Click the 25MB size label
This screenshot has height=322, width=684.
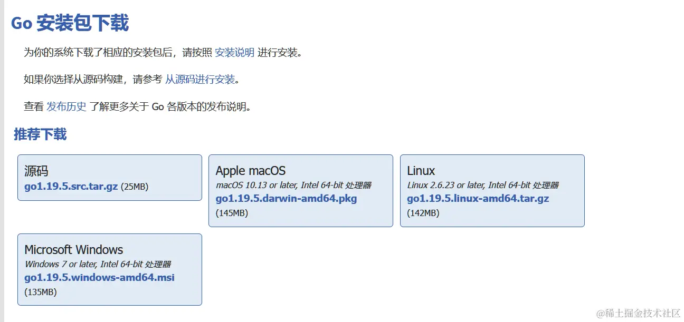[x=135, y=187]
